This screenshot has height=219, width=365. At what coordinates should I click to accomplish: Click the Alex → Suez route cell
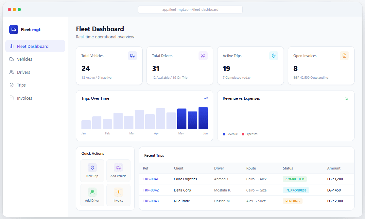[256, 201]
